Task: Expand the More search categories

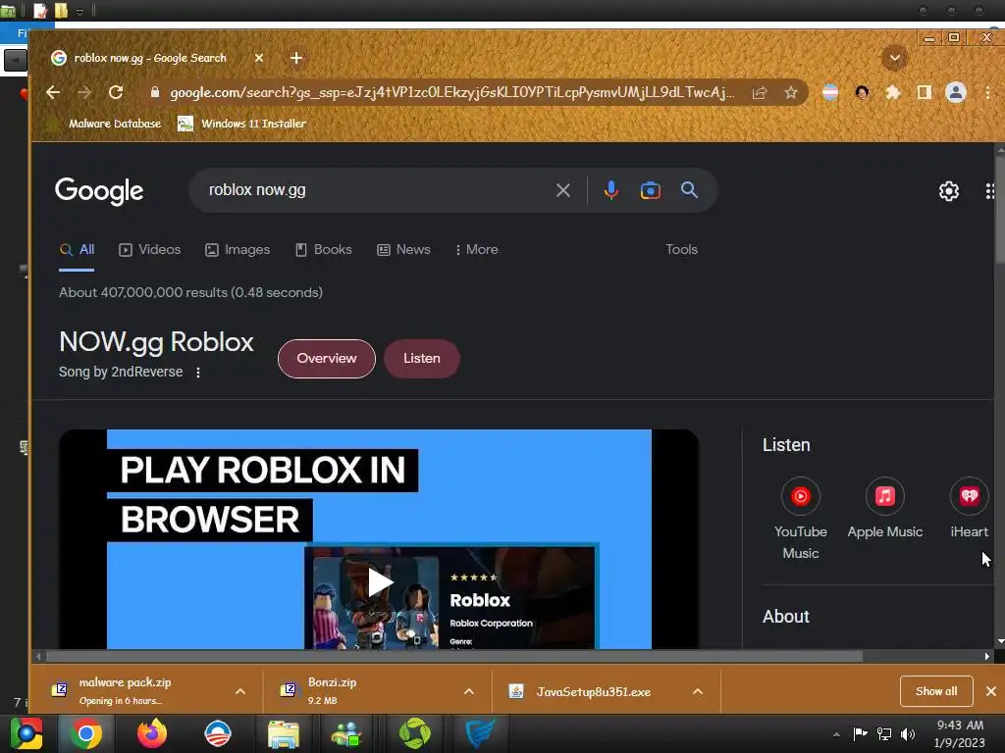Action: tap(476, 250)
